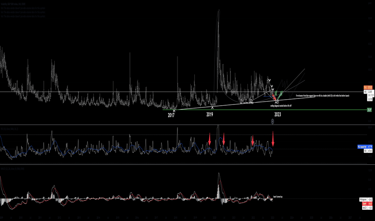375x221 pixels.
Task: Select the large '2023' text annotation
Action: tap(278, 115)
